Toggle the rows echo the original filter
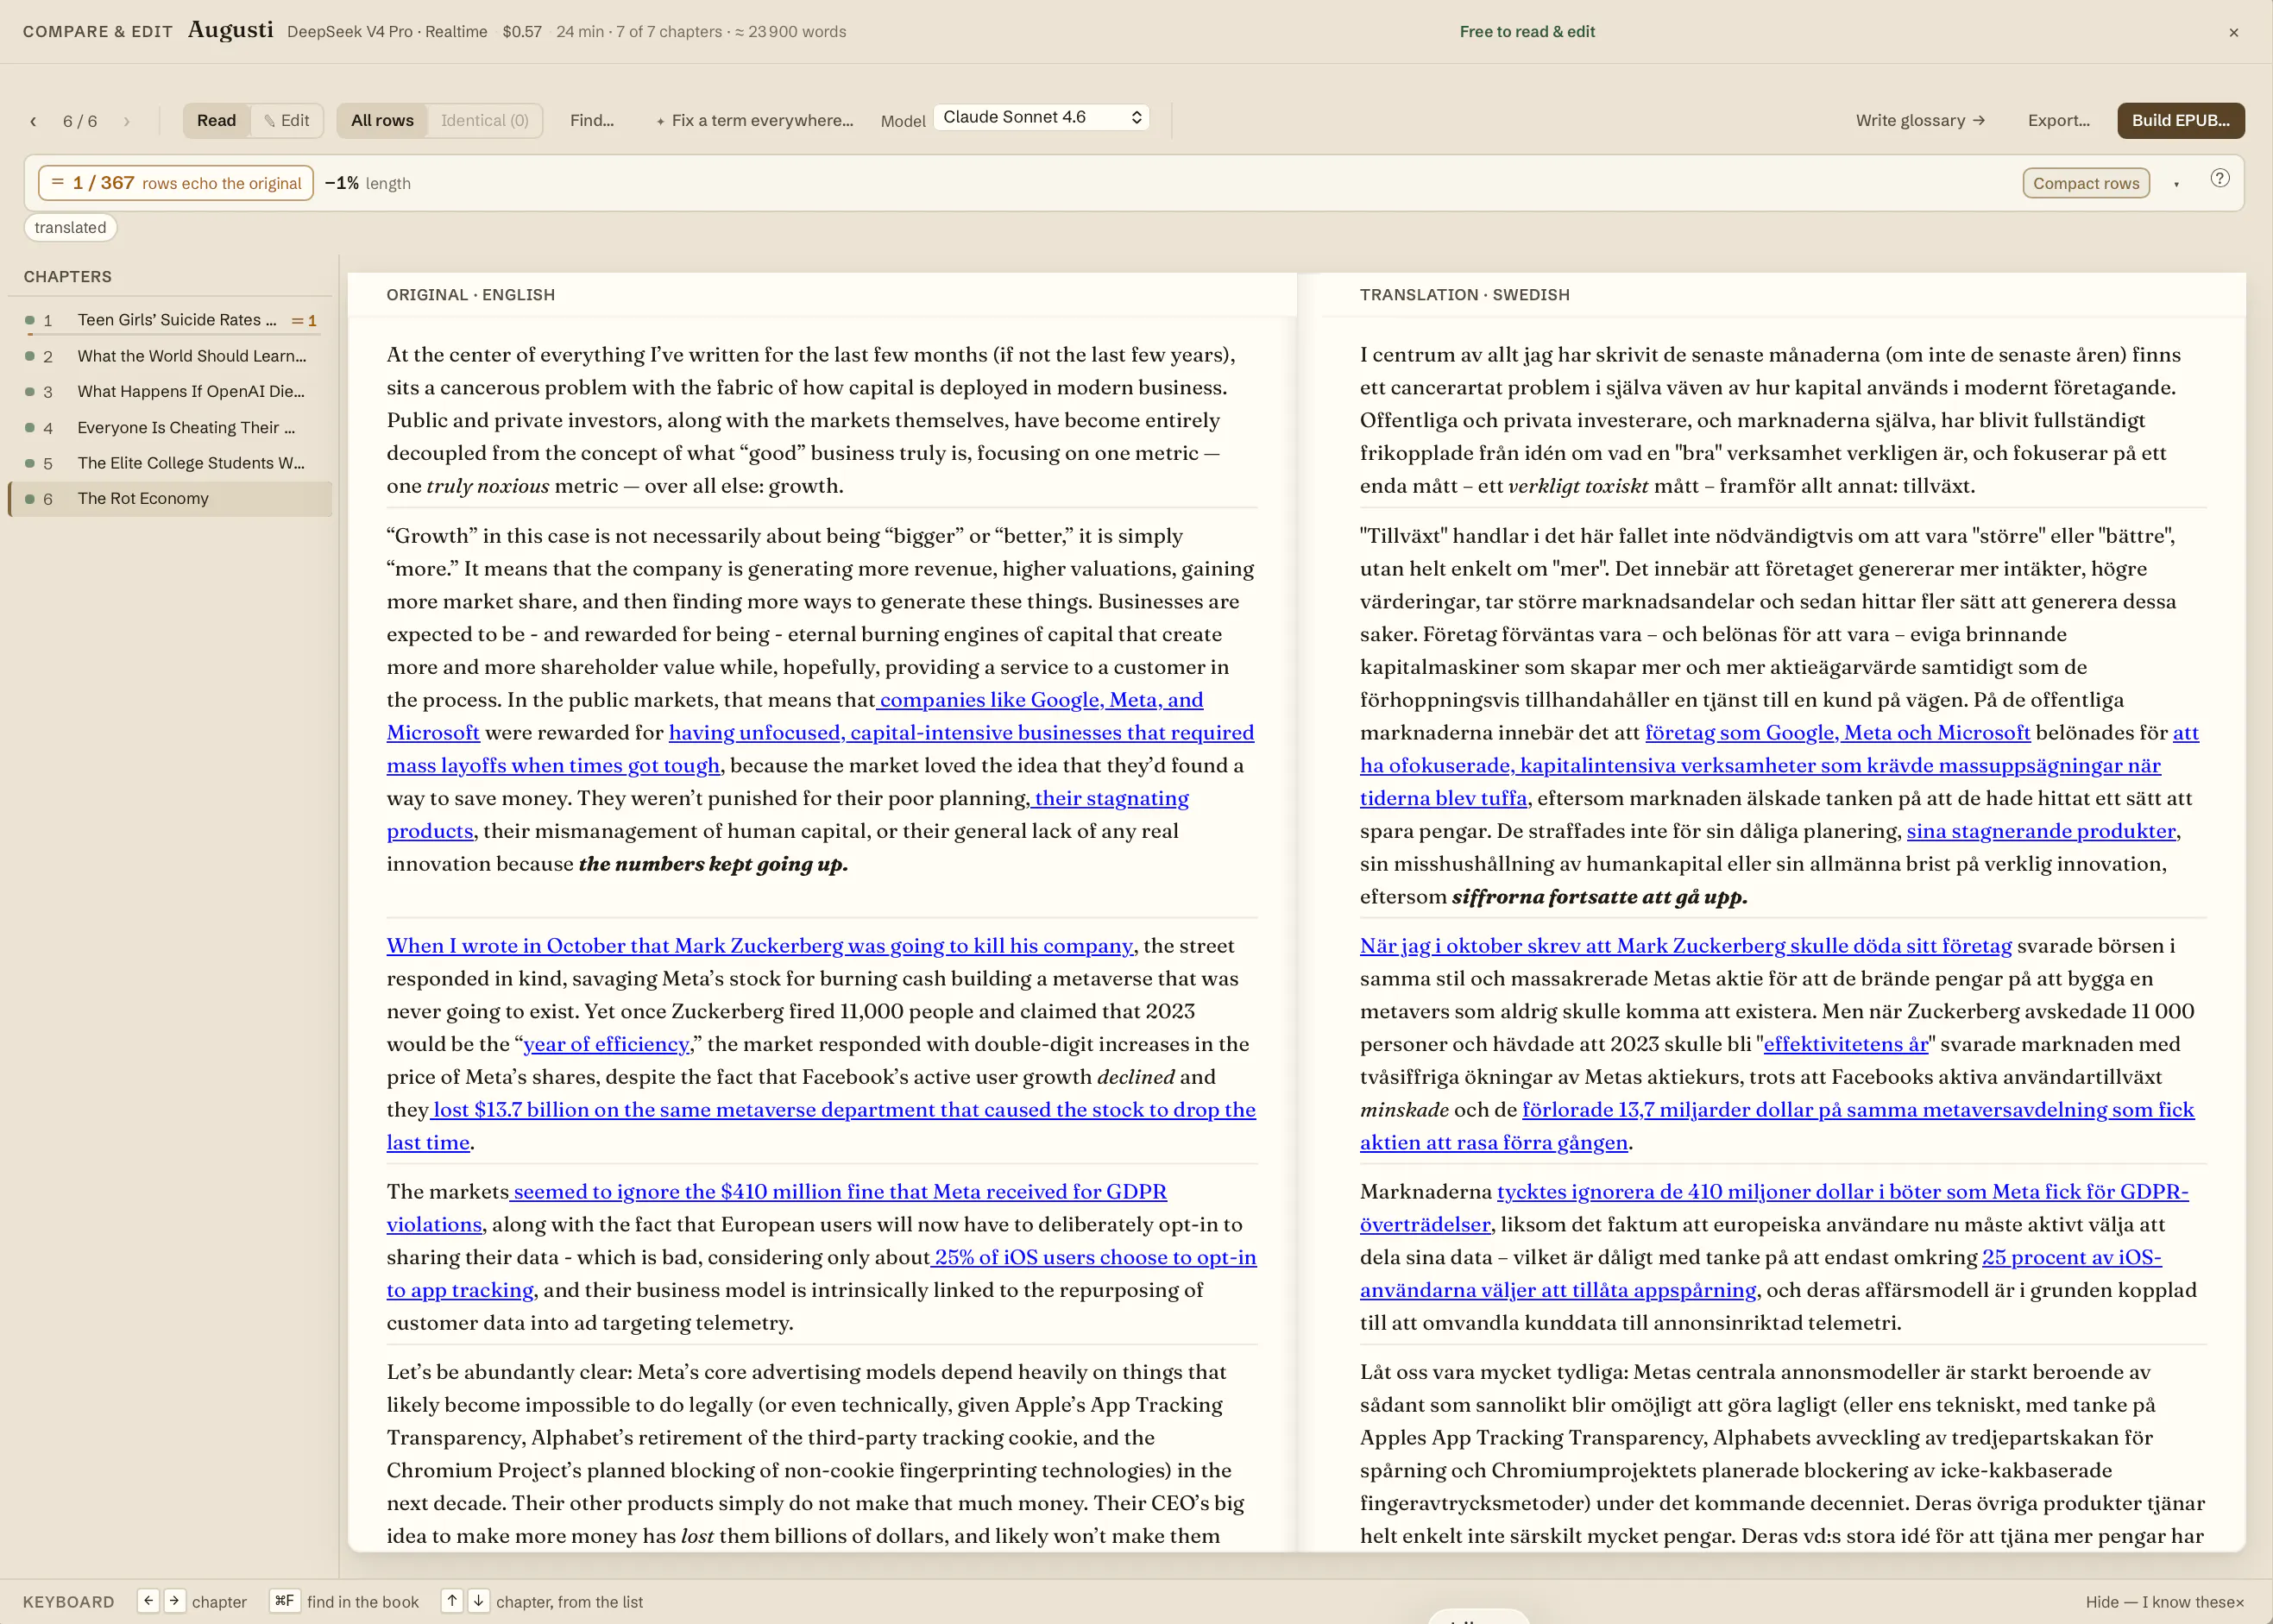 point(176,183)
